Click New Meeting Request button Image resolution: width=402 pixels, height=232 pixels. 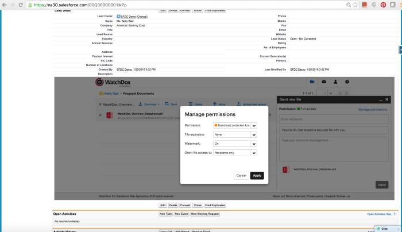205,214
